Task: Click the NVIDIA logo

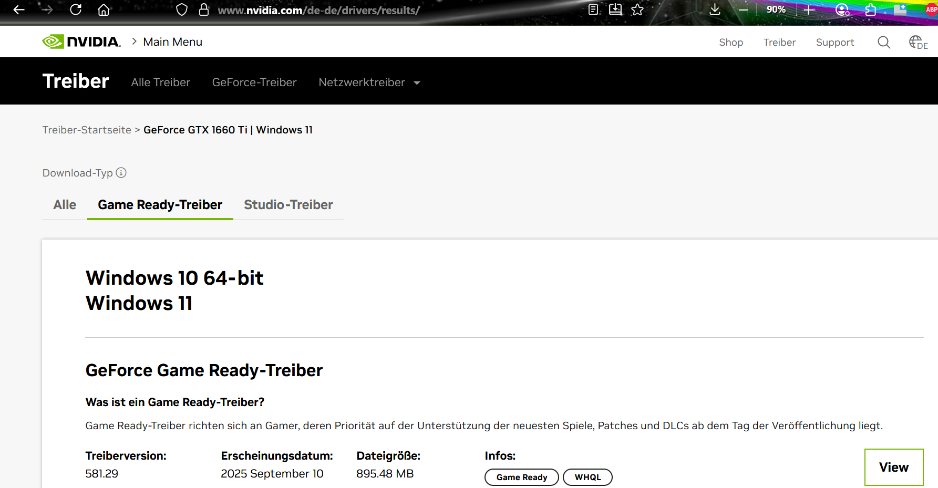Action: click(x=81, y=41)
